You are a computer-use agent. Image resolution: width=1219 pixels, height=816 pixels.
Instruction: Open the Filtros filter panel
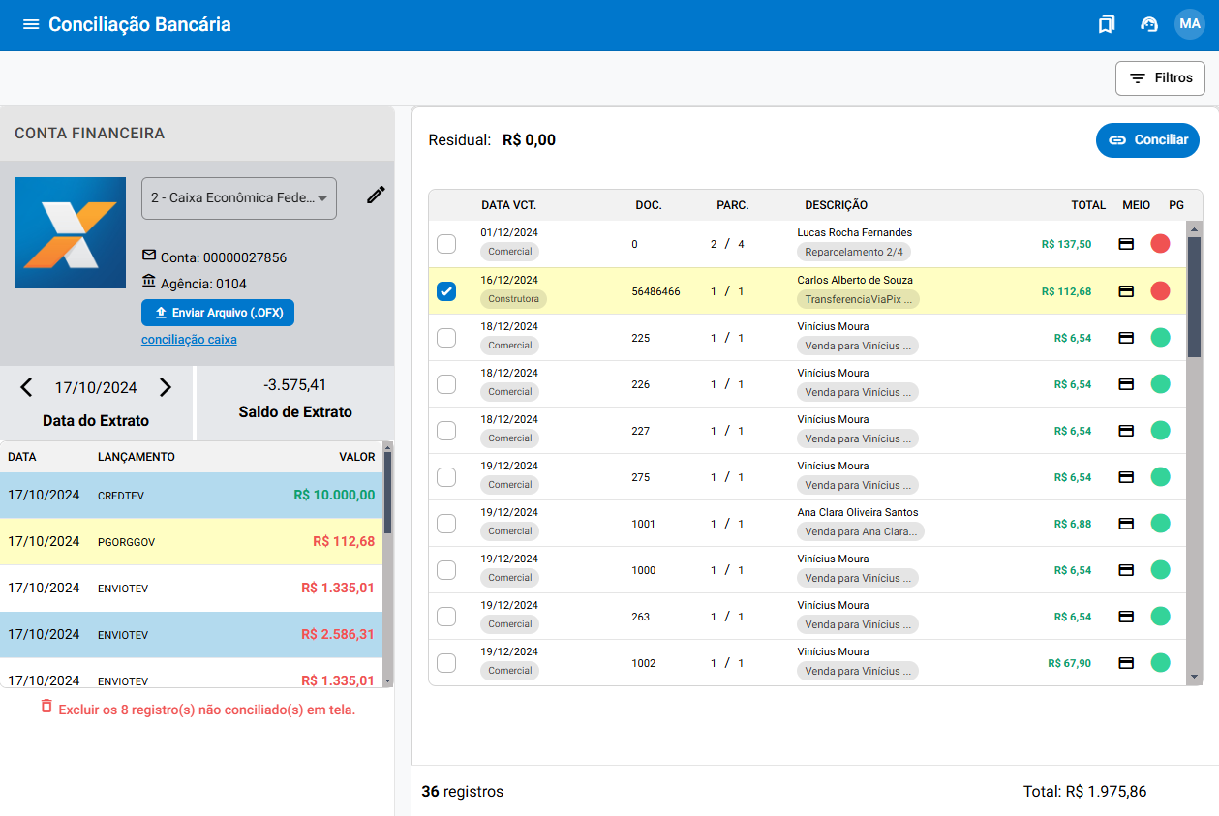(x=1160, y=78)
